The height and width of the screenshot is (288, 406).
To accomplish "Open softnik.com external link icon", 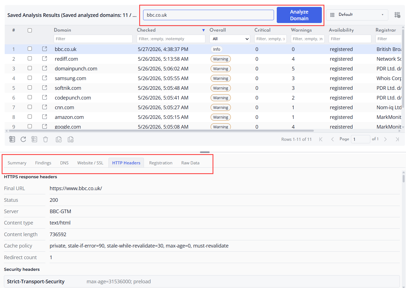I will pyautogui.click(x=45, y=88).
